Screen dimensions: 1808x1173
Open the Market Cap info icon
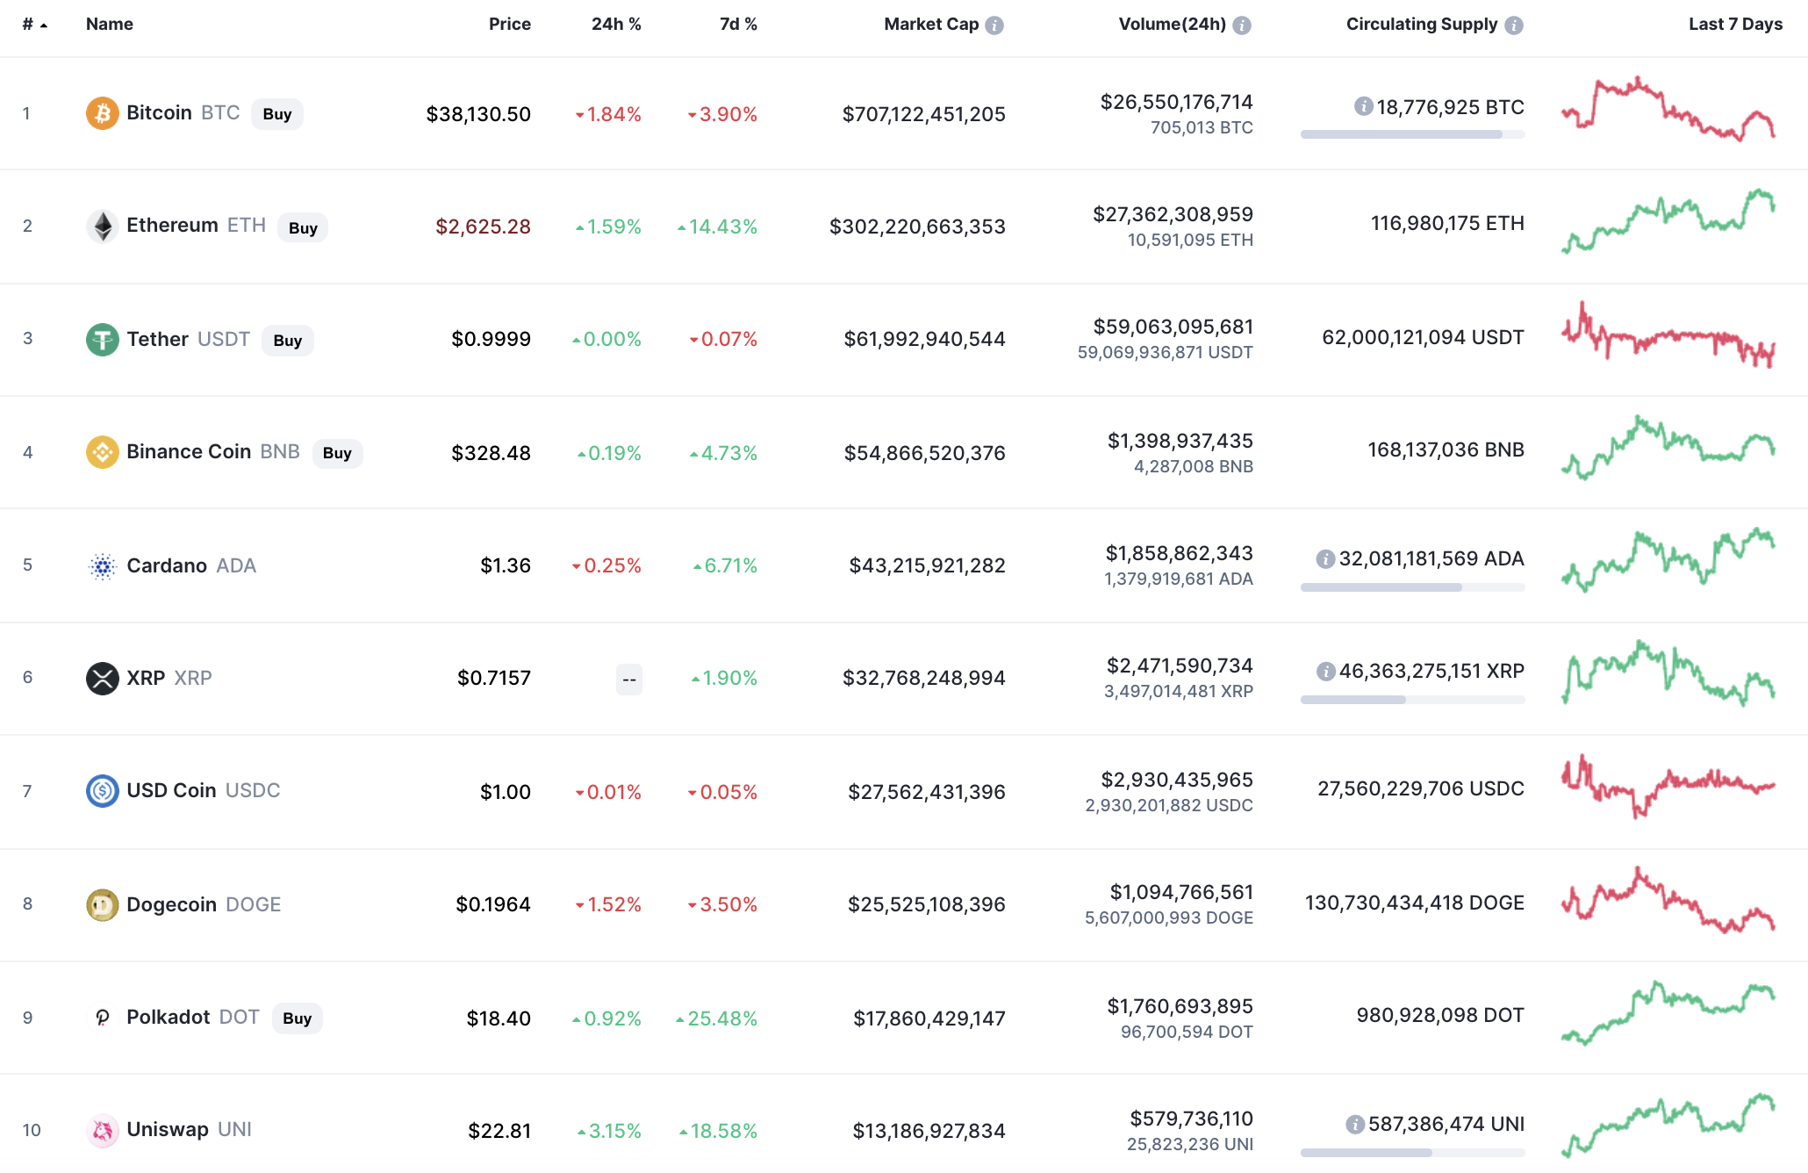994,25
